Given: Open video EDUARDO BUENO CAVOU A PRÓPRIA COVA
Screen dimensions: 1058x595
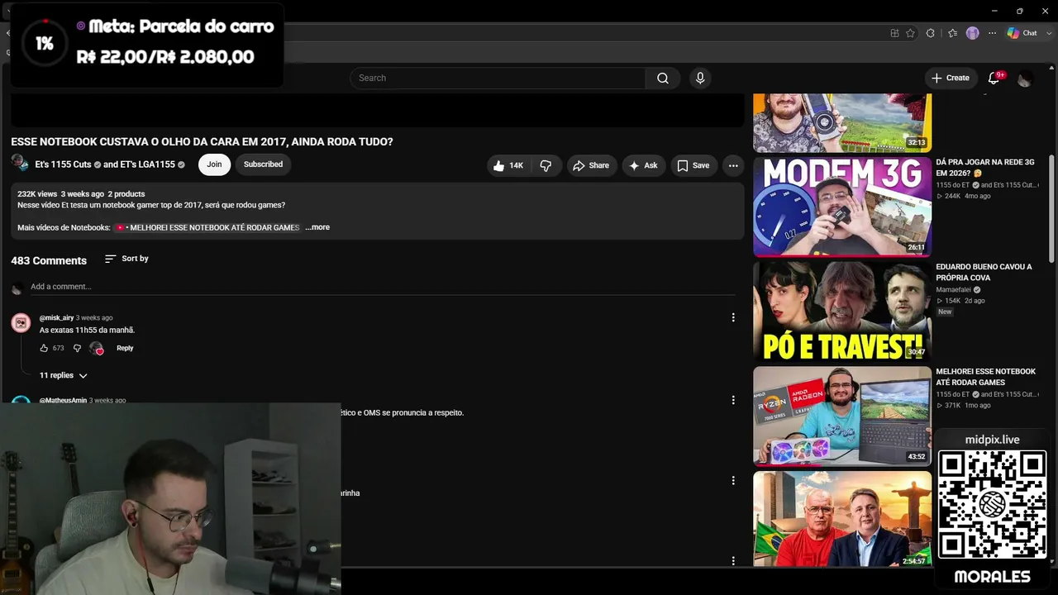Looking at the screenshot, I should point(984,273).
